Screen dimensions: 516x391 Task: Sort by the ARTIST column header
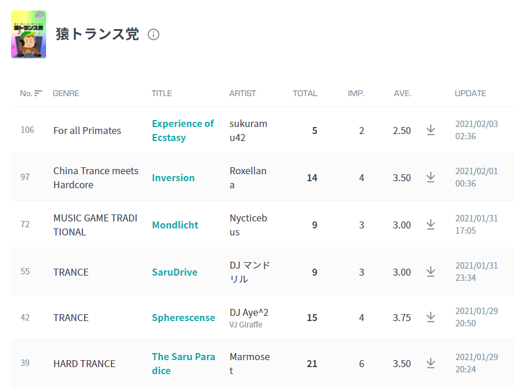click(243, 93)
